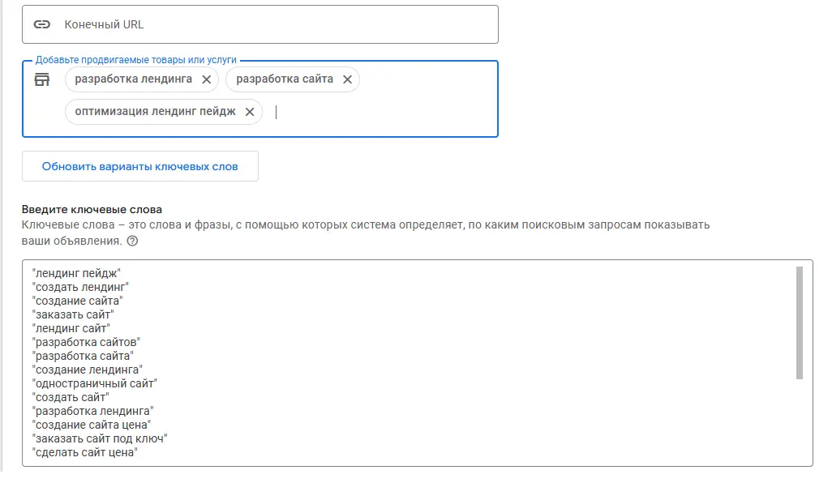Click the "разработка сайтов" keyword line
The width and height of the screenshot is (832, 483).
coord(86,342)
